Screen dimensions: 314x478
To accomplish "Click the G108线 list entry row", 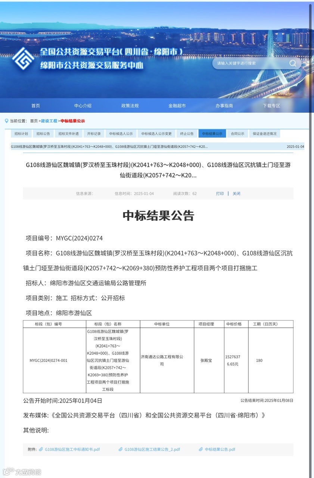I will click(x=158, y=146).
